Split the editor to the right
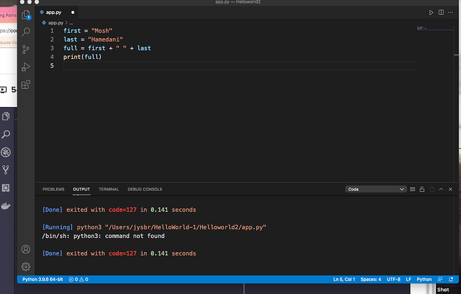The width and height of the screenshot is (461, 294). (x=441, y=12)
